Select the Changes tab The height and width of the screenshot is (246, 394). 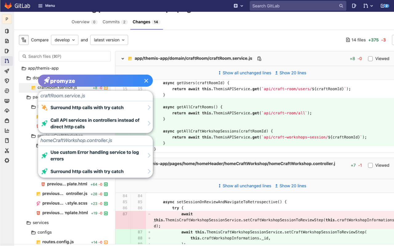[x=147, y=22]
